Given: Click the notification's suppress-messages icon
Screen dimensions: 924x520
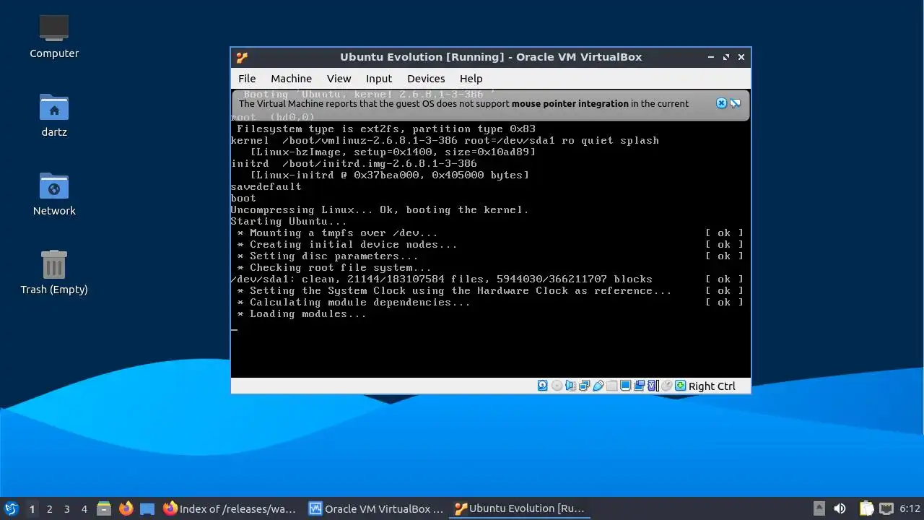Looking at the screenshot, I should point(735,103).
